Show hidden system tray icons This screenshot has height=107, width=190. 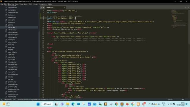click(149, 104)
